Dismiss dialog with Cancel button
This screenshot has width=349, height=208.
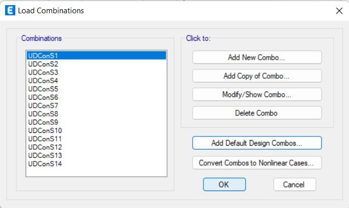294,184
